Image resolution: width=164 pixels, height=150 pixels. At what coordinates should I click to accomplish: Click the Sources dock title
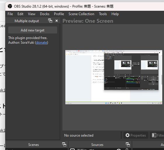coord(97,145)
